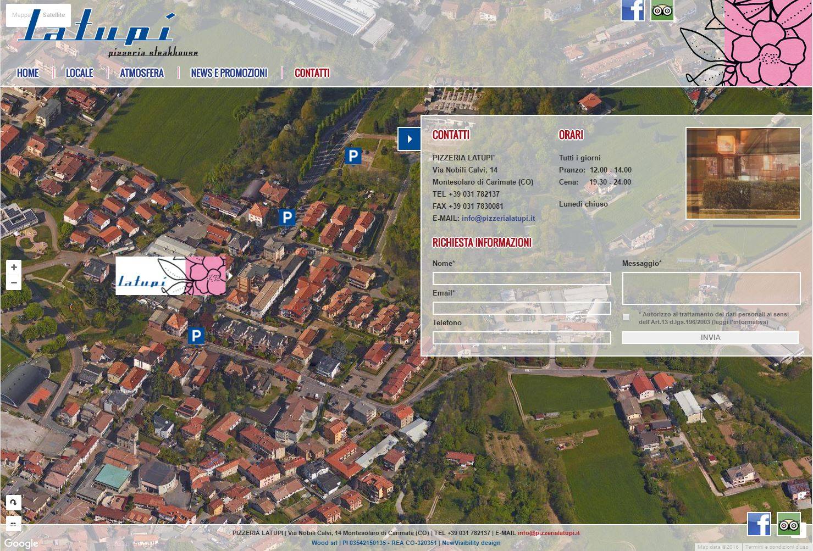Toggle the map tilt control
This screenshot has height=551, width=813.
pos(14,523)
